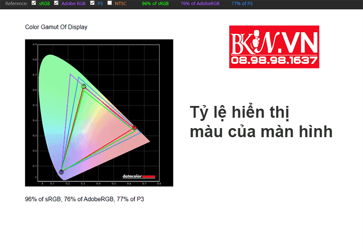This screenshot has height=249, width=363.
Task: Click the blue primary marker on gamut chart
Action: coord(61,172)
